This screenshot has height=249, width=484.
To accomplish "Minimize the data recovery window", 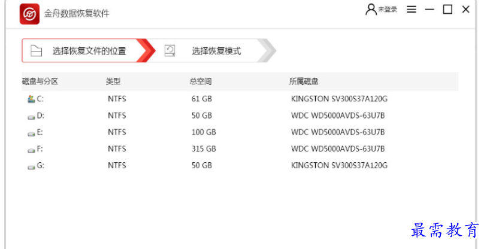I will 429,10.
